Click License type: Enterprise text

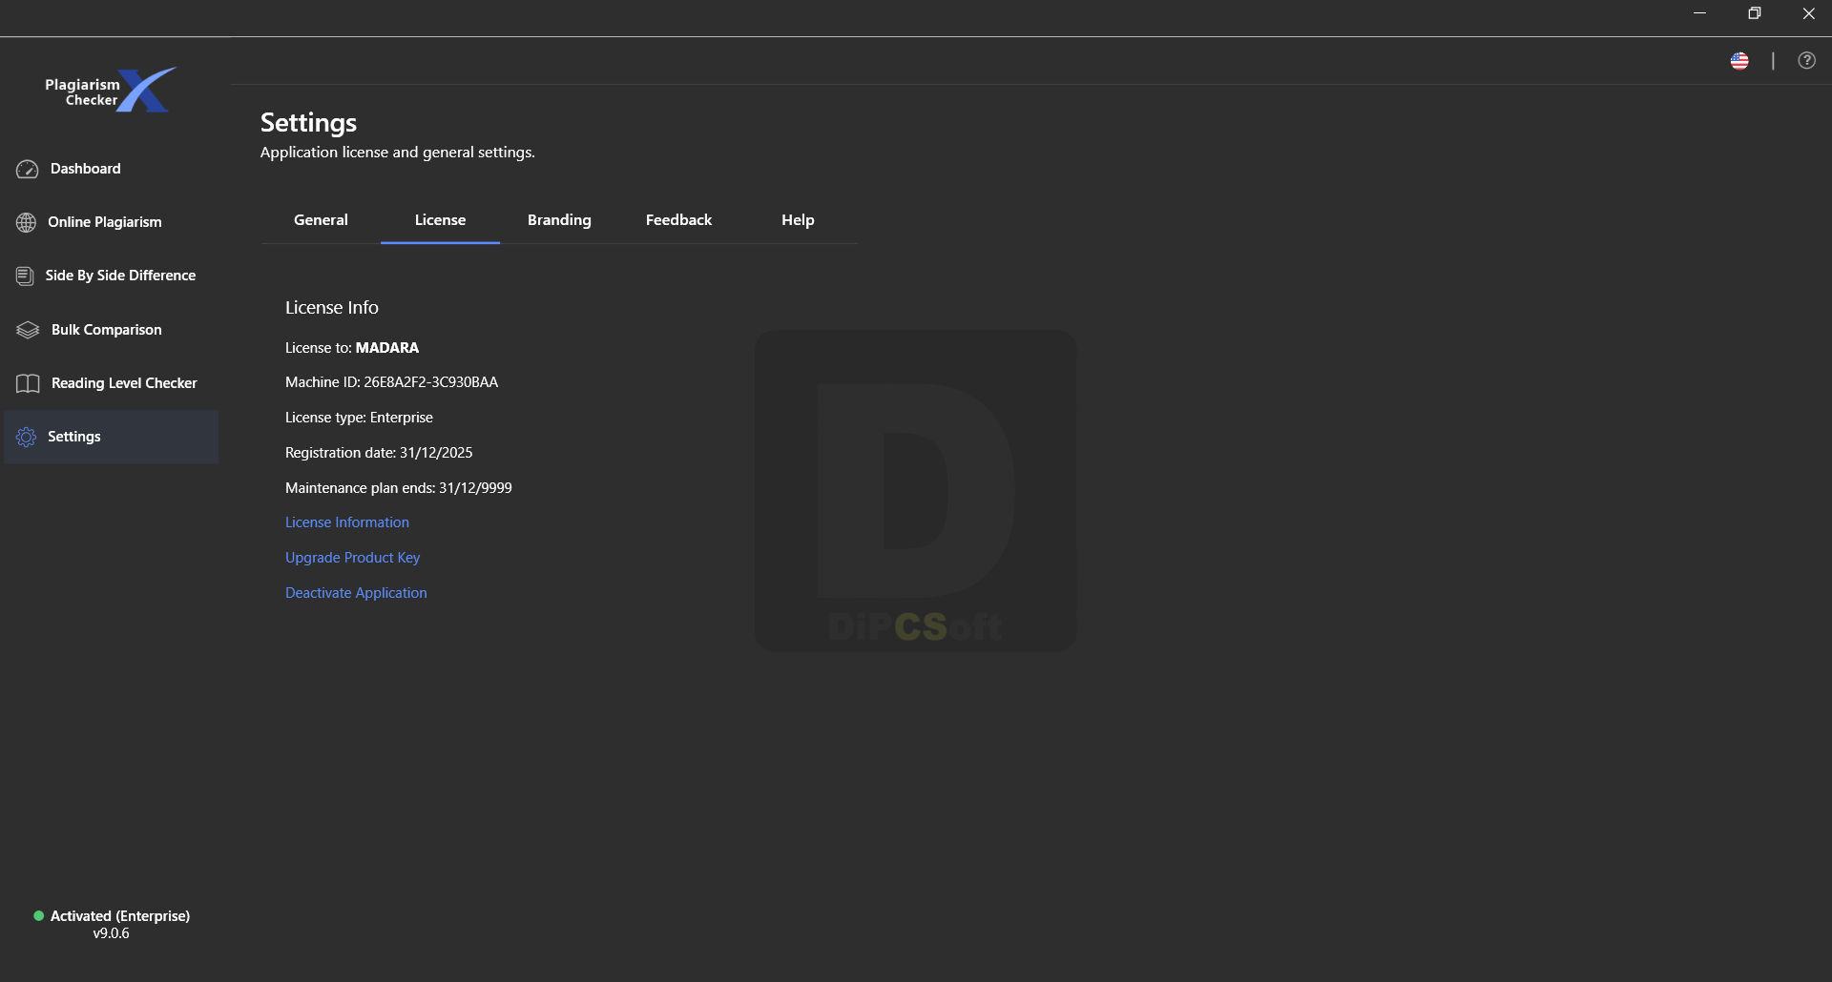[359, 418]
